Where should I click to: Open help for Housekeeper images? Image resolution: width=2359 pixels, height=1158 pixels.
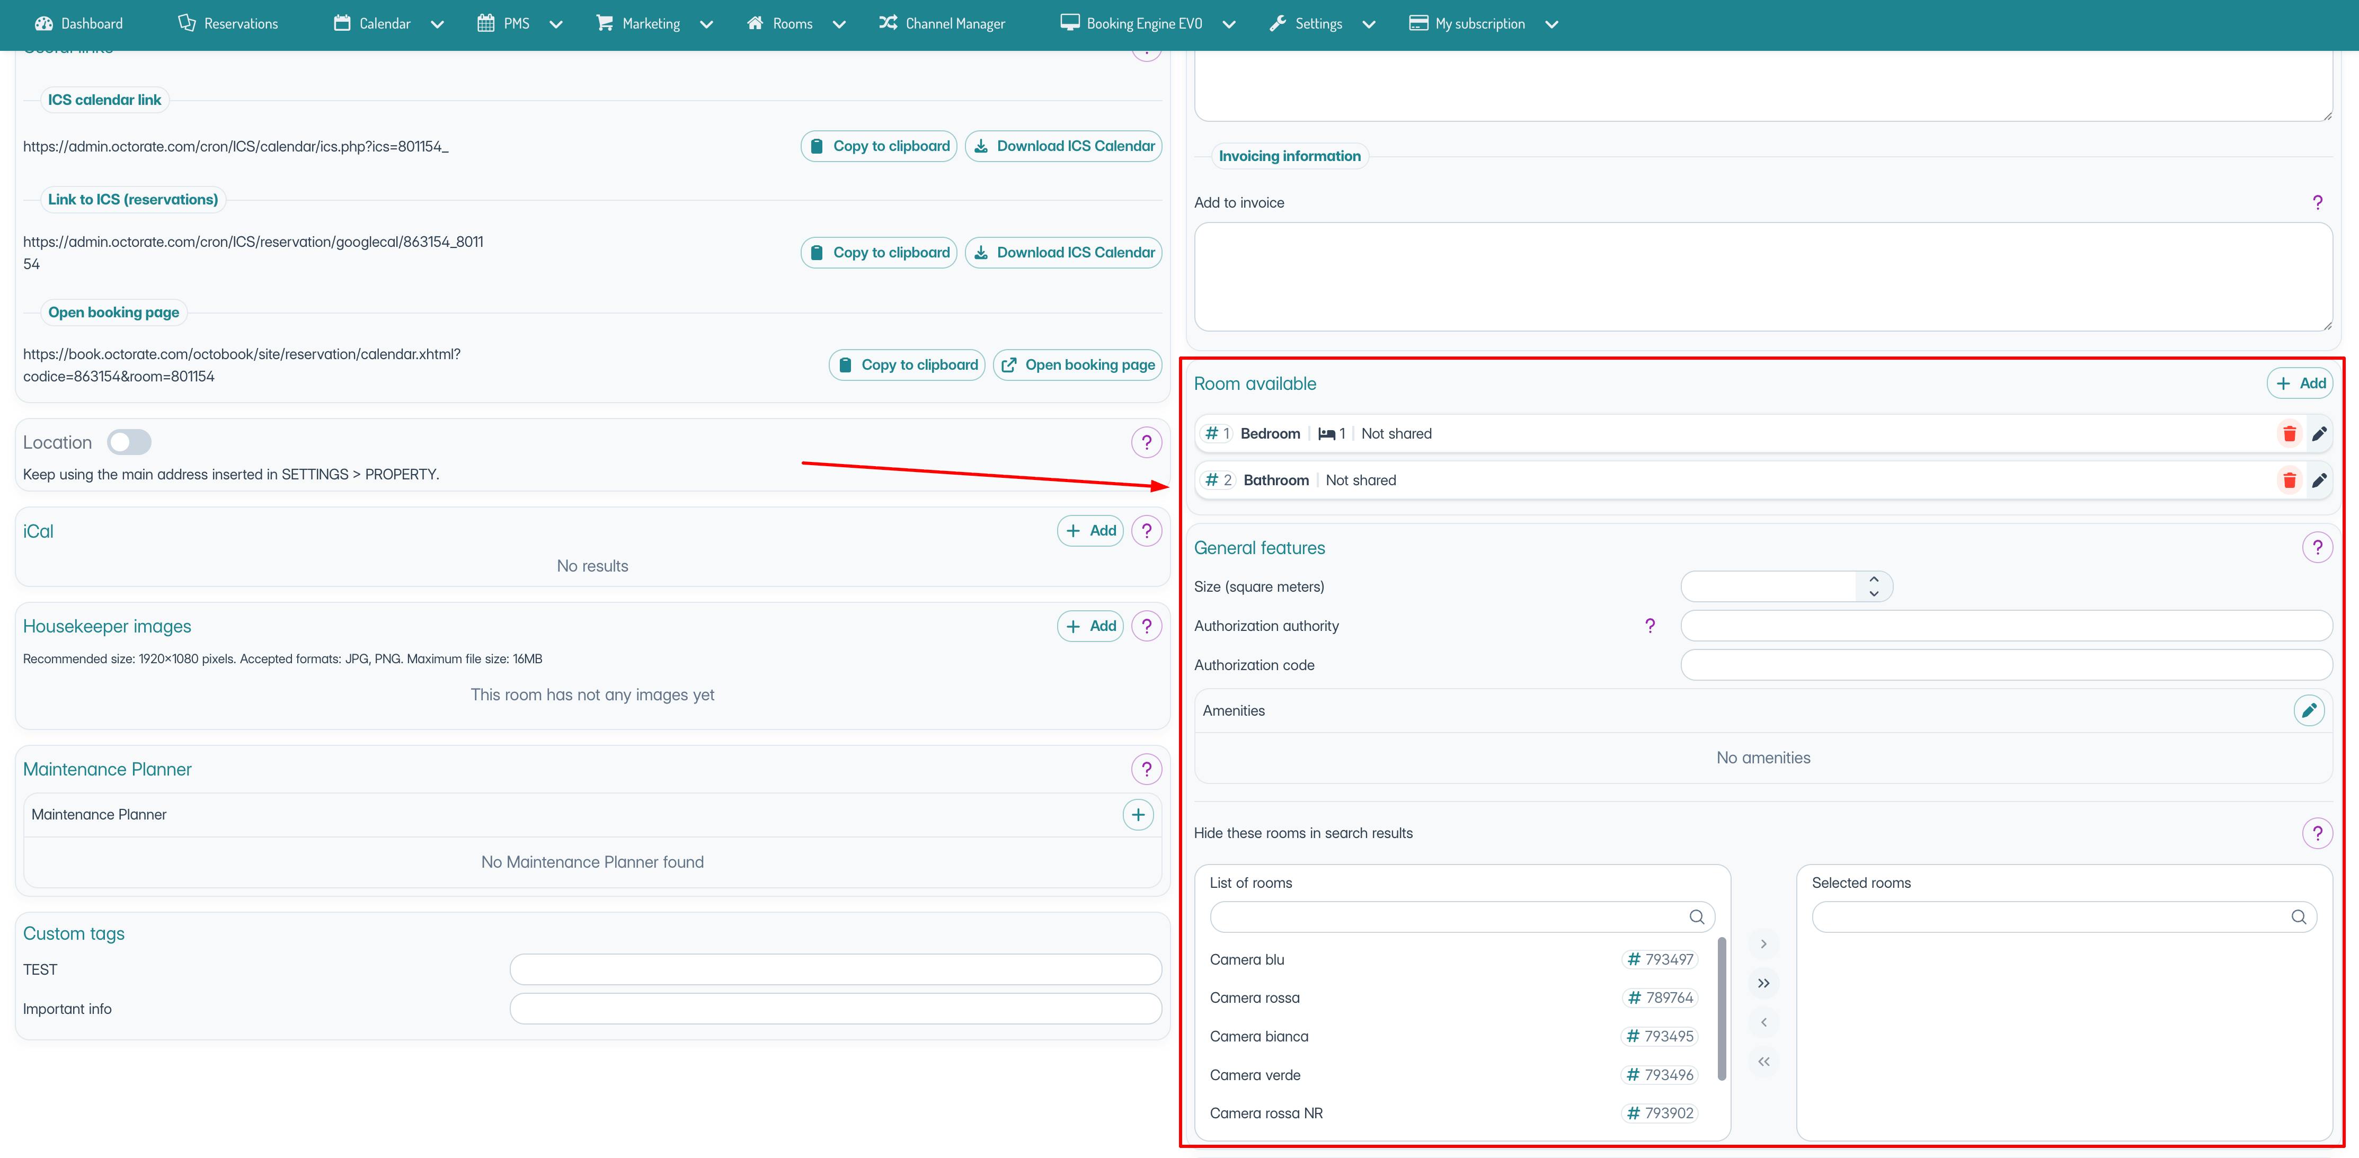tap(1147, 626)
